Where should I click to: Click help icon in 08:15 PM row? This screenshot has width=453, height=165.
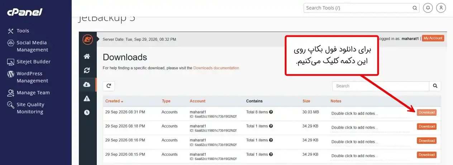pos(271,154)
